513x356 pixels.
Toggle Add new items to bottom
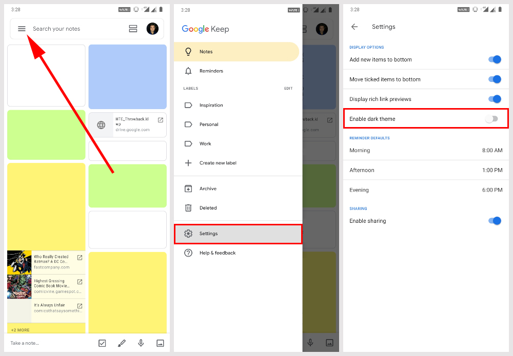pyautogui.click(x=495, y=59)
